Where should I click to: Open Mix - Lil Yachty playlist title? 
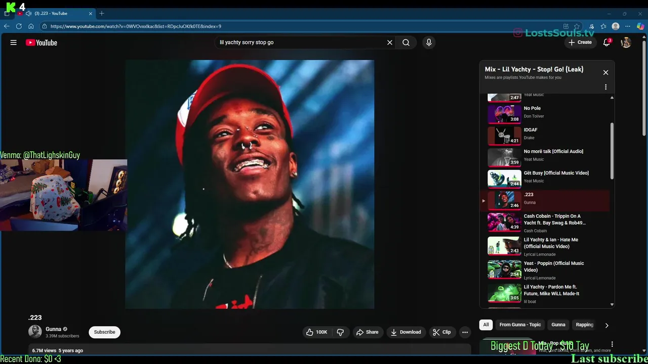click(x=534, y=69)
